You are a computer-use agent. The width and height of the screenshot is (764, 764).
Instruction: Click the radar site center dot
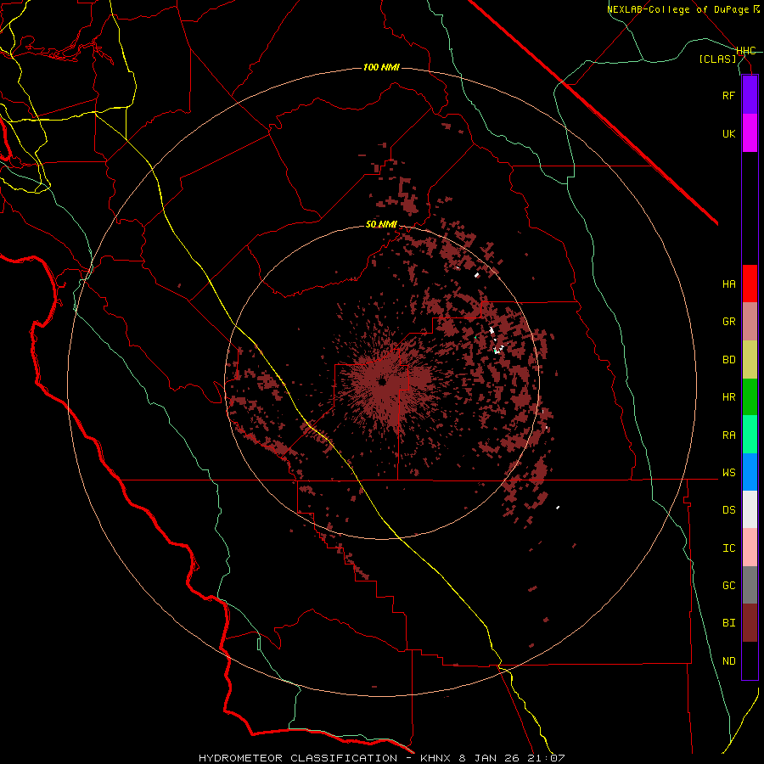(x=382, y=382)
